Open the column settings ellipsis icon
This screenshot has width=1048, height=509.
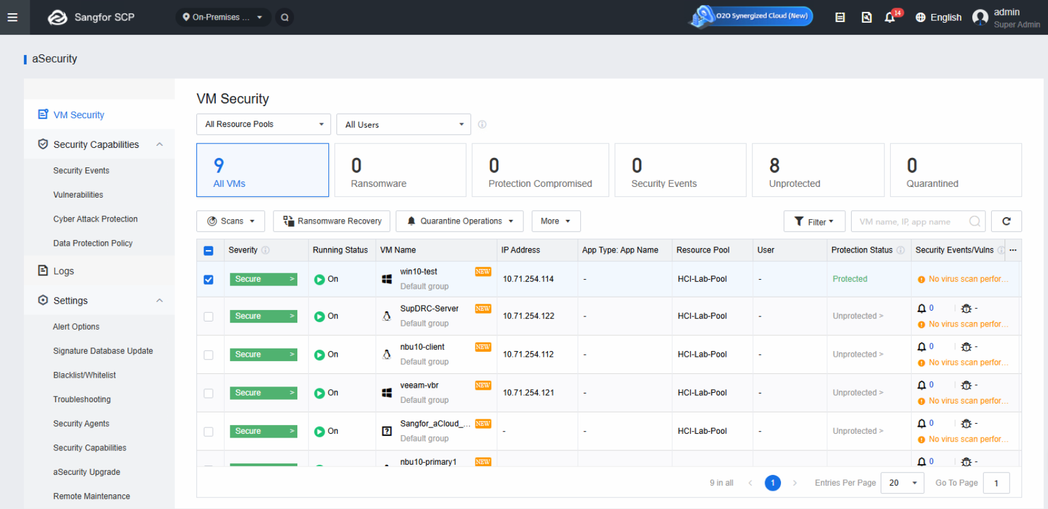pyautogui.click(x=1013, y=250)
